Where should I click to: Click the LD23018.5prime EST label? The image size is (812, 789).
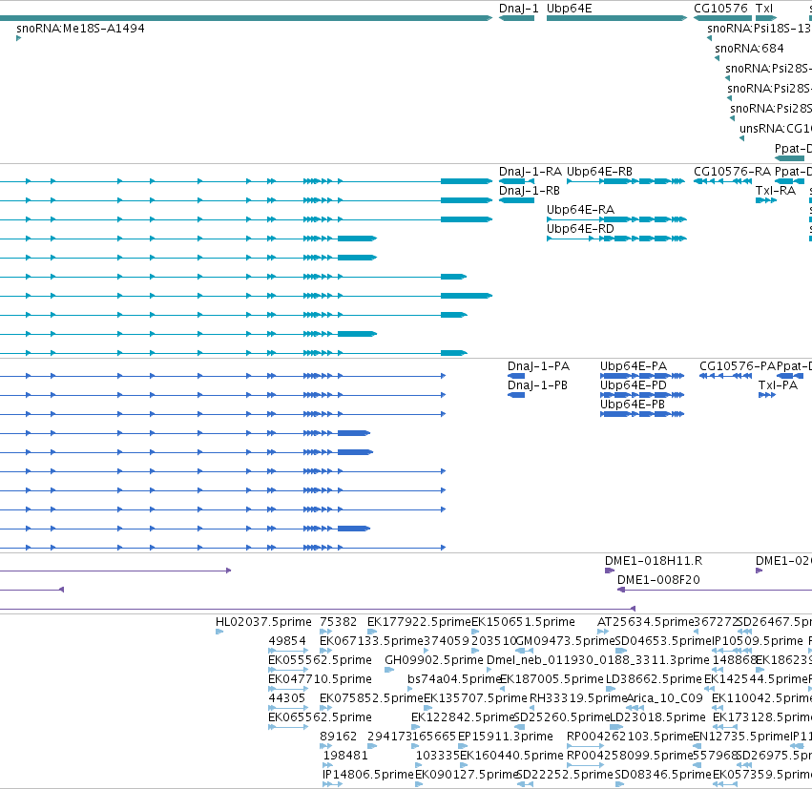click(657, 717)
